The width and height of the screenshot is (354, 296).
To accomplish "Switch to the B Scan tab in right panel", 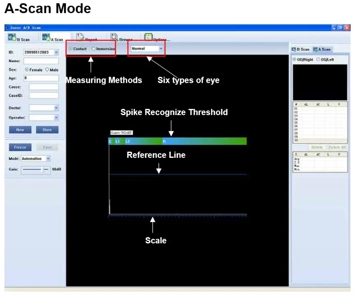I will pos(300,49).
